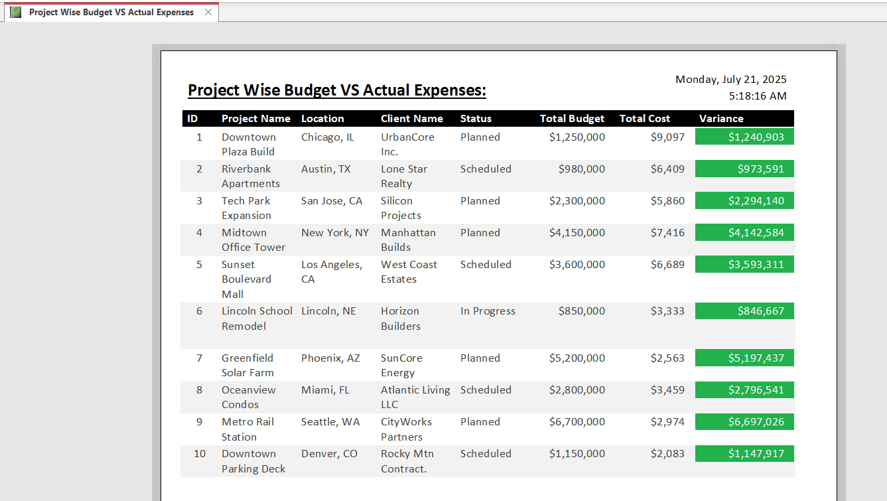
Task: Click the SunCore Energy client cell
Action: 401,365
